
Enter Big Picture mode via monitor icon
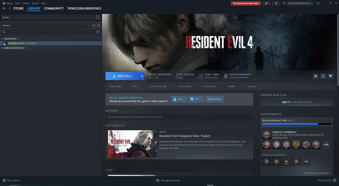318,3
